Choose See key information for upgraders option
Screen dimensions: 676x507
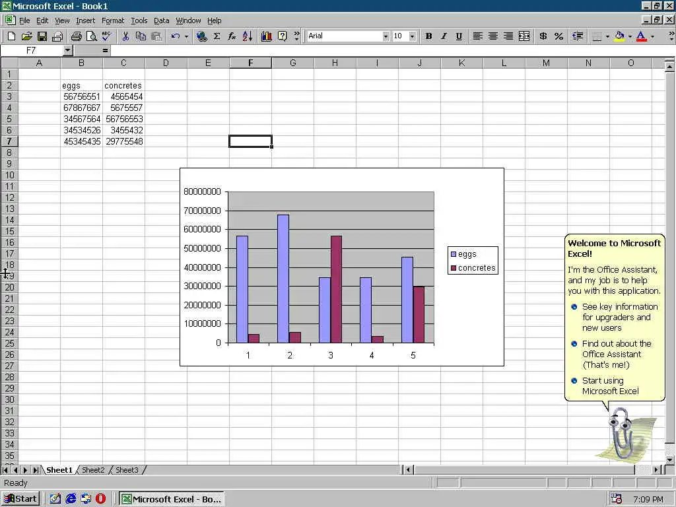click(x=620, y=318)
